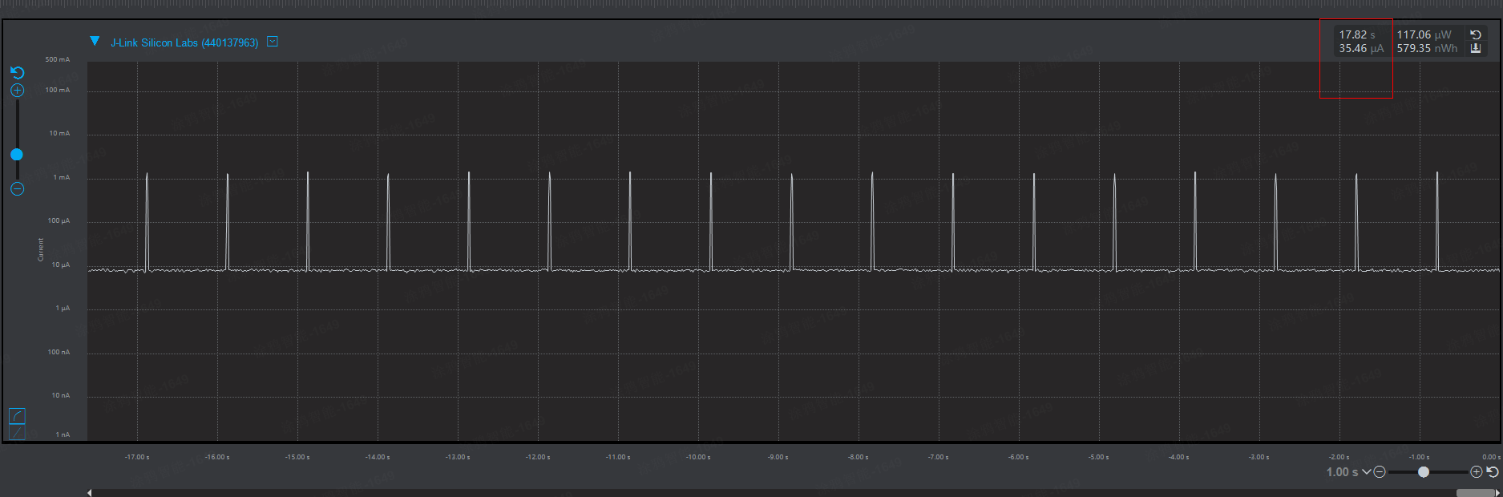Reset the current axis zoom level
Viewport: 1503px width, 497px height.
tap(17, 73)
